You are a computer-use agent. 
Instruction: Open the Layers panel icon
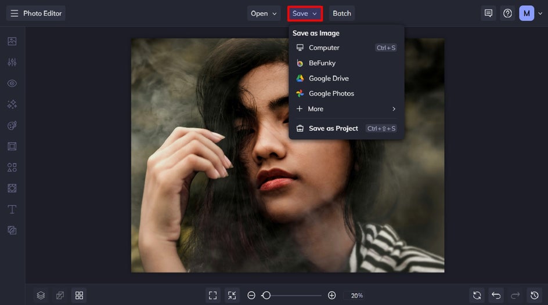click(x=41, y=296)
